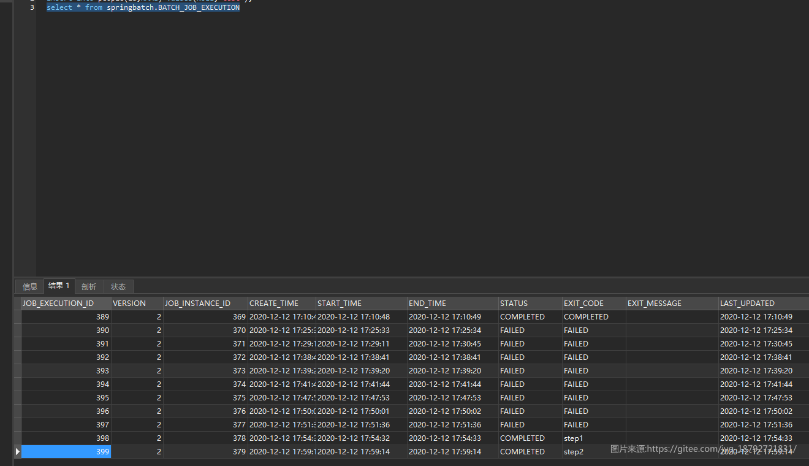Select the highlighted cell 399
The height and width of the screenshot is (466, 809).
tap(66, 452)
